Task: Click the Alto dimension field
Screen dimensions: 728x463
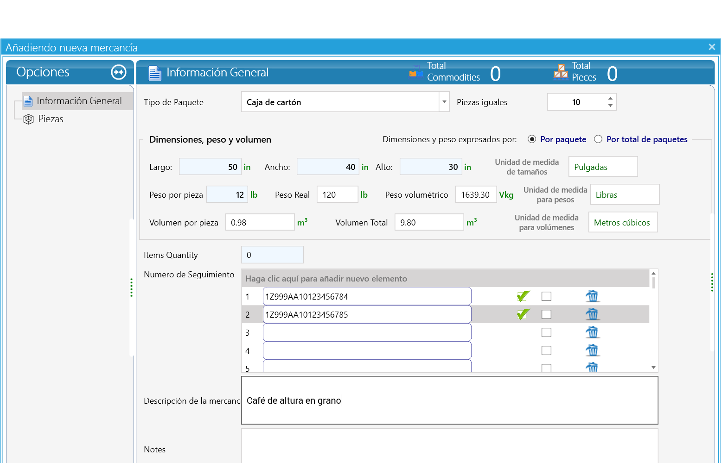Action: point(431,167)
